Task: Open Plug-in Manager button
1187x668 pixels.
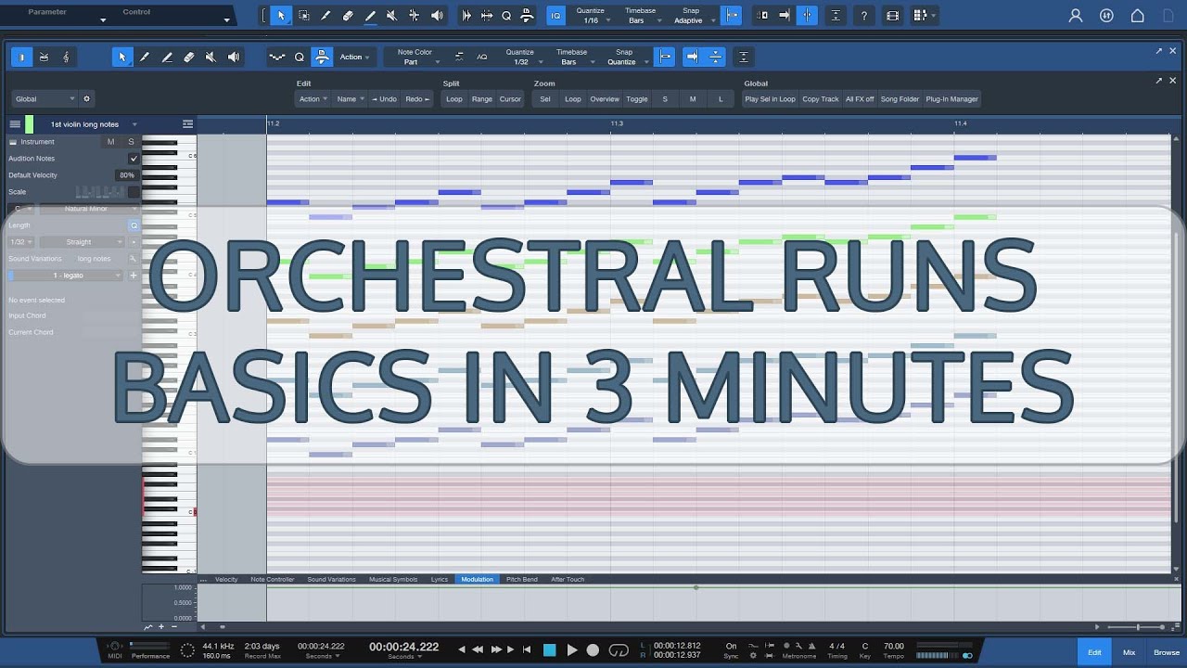Action: (951, 99)
